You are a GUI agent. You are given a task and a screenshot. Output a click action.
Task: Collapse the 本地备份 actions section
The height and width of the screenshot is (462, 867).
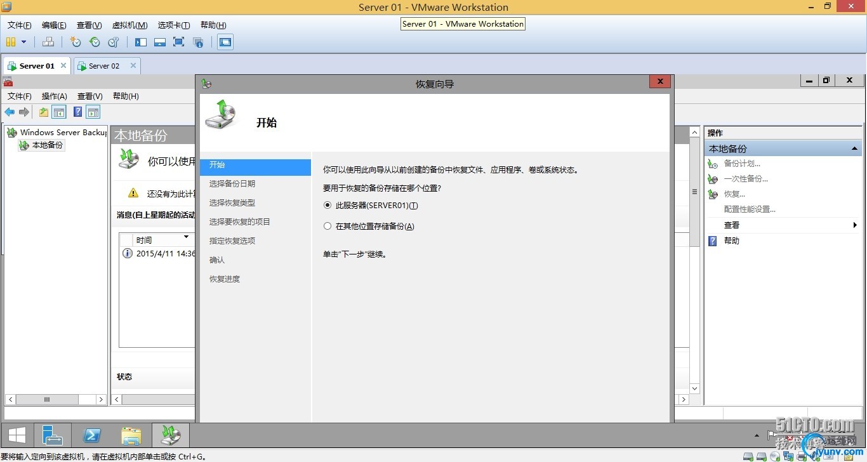click(x=854, y=148)
